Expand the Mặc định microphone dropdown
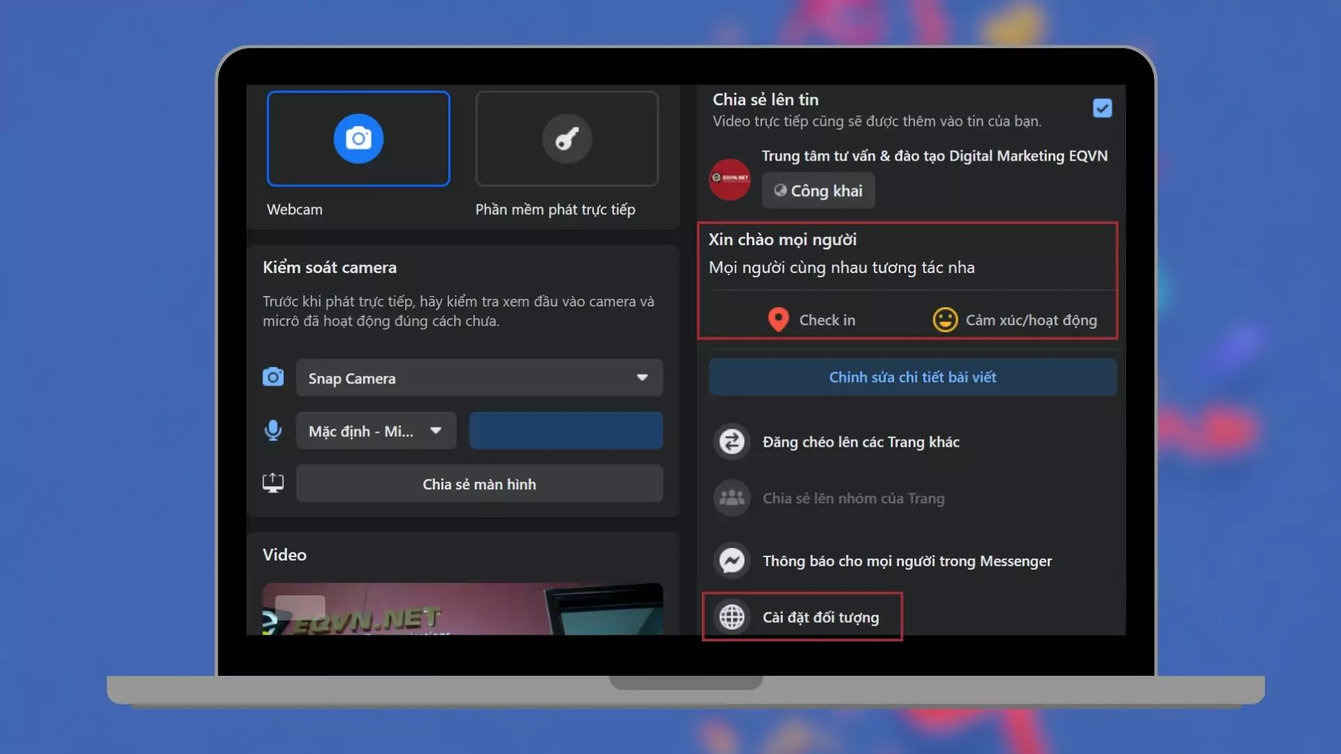Viewport: 1341px width, 754px height. [376, 431]
